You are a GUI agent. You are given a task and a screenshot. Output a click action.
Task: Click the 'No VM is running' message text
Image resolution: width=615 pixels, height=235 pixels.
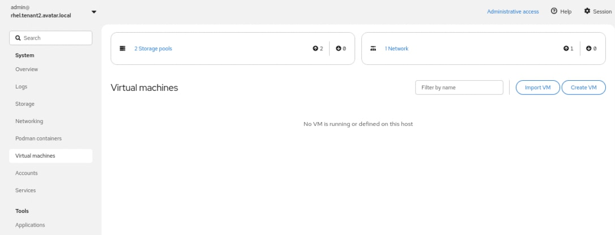click(358, 124)
